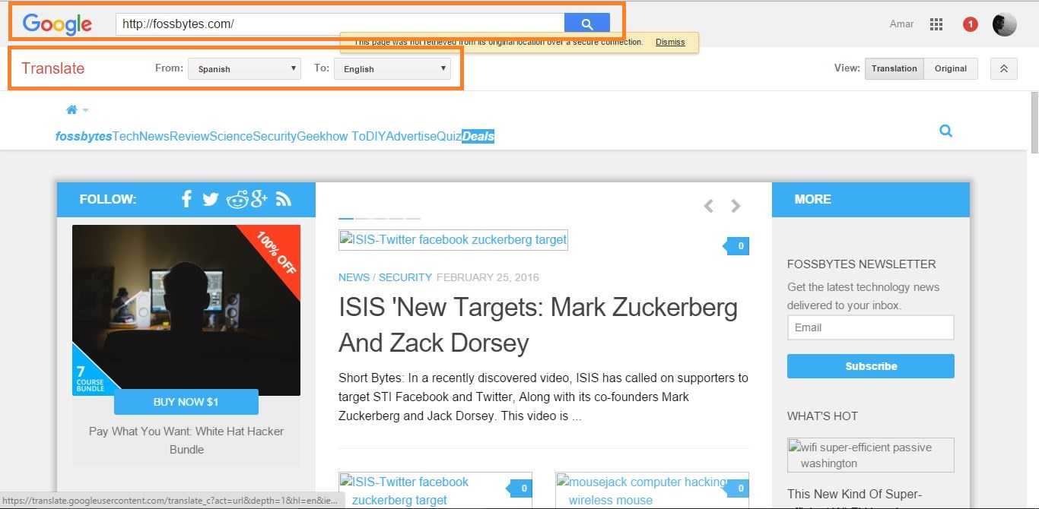Viewport: 1039px width, 509px height.
Task: Switch view to Translation
Action: [x=894, y=68]
